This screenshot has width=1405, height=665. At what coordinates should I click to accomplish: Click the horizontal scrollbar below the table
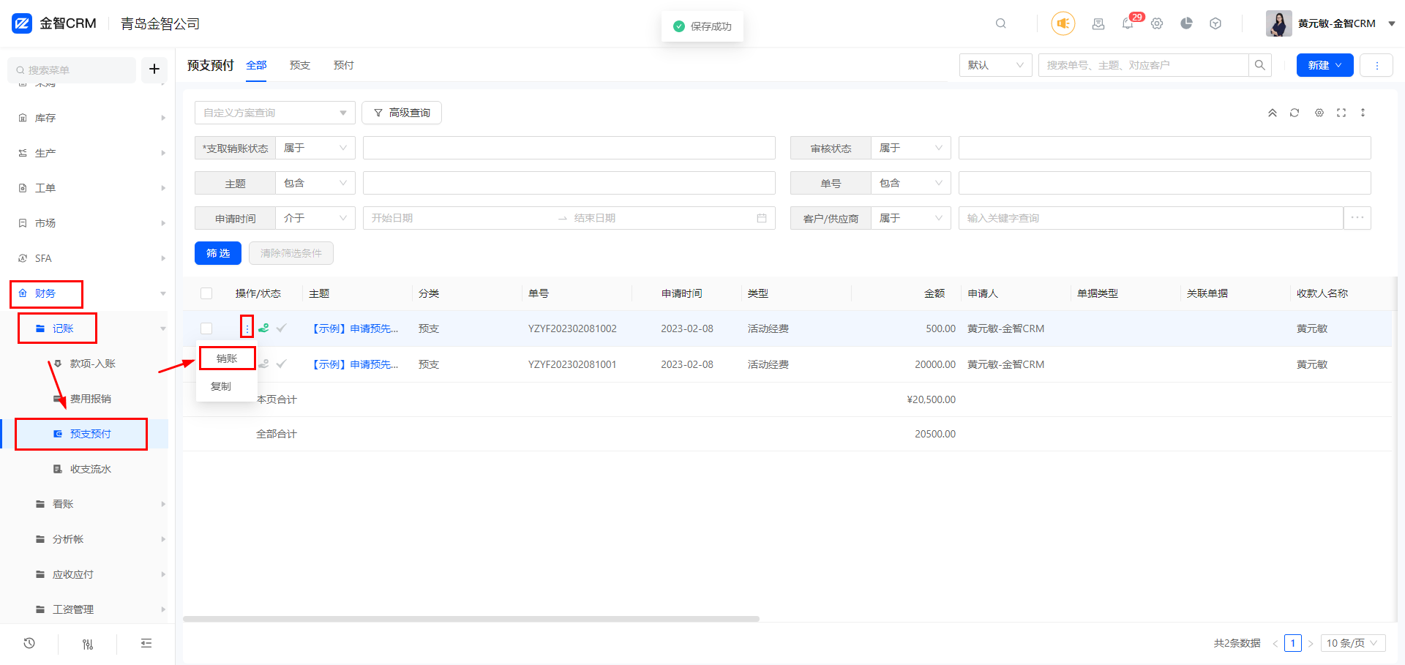pos(471,619)
